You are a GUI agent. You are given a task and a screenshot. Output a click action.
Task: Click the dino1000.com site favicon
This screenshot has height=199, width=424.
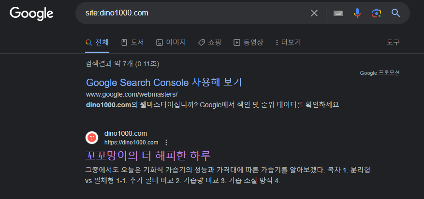point(92,138)
